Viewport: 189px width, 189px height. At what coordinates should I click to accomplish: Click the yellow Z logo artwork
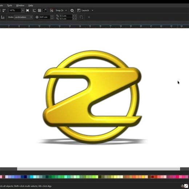point(92,97)
